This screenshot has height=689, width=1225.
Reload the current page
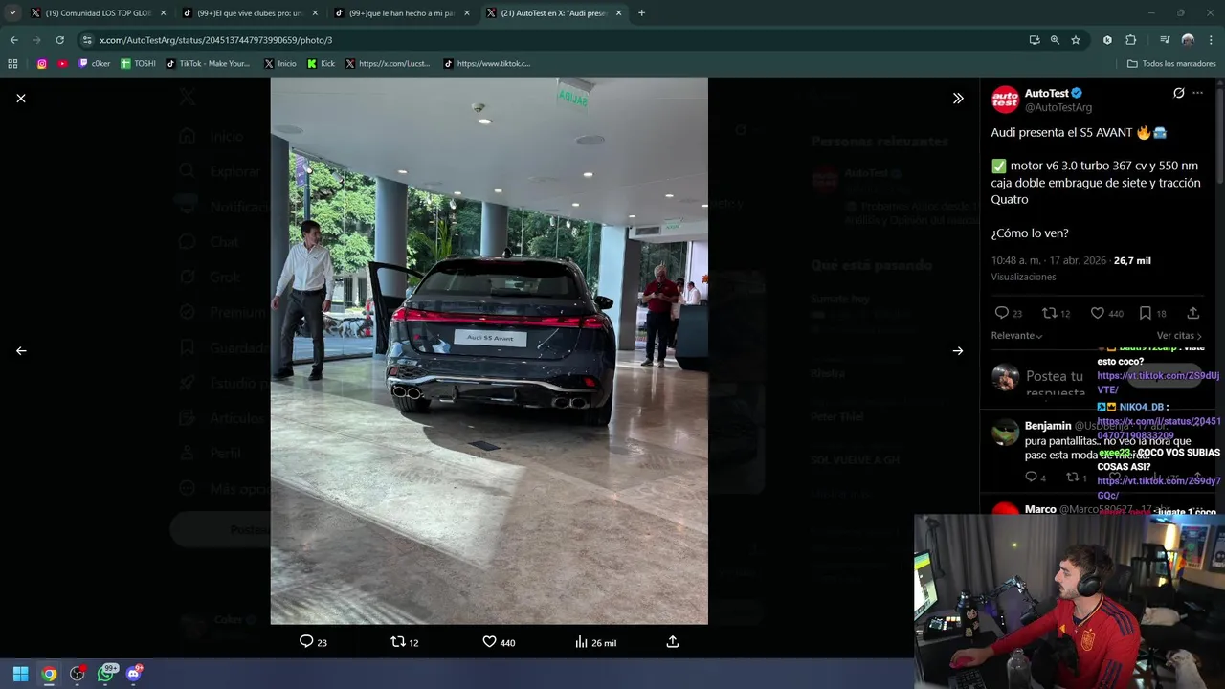59,40
